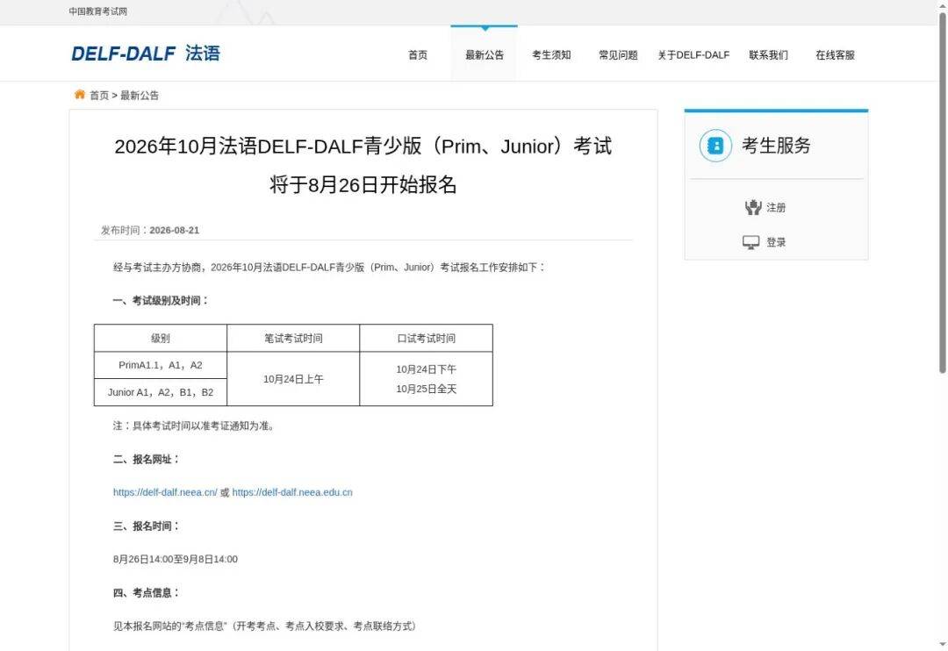This screenshot has height=651, width=948.
Task: Open 关于DELF-DALF navigation item
Action: (693, 55)
